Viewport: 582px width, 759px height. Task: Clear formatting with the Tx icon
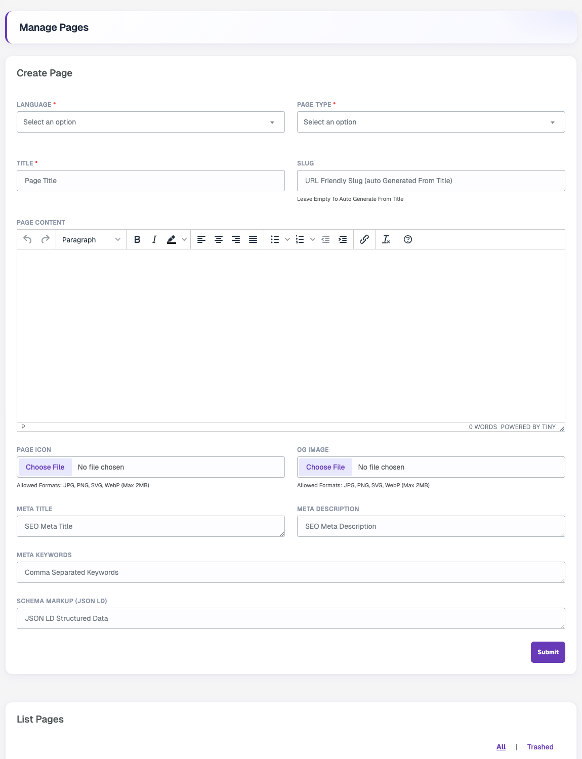pos(386,239)
